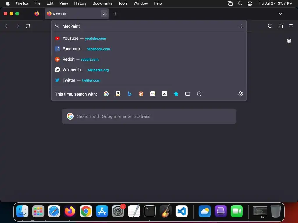
Task: Open App Store from the Dock
Action: [102, 211]
